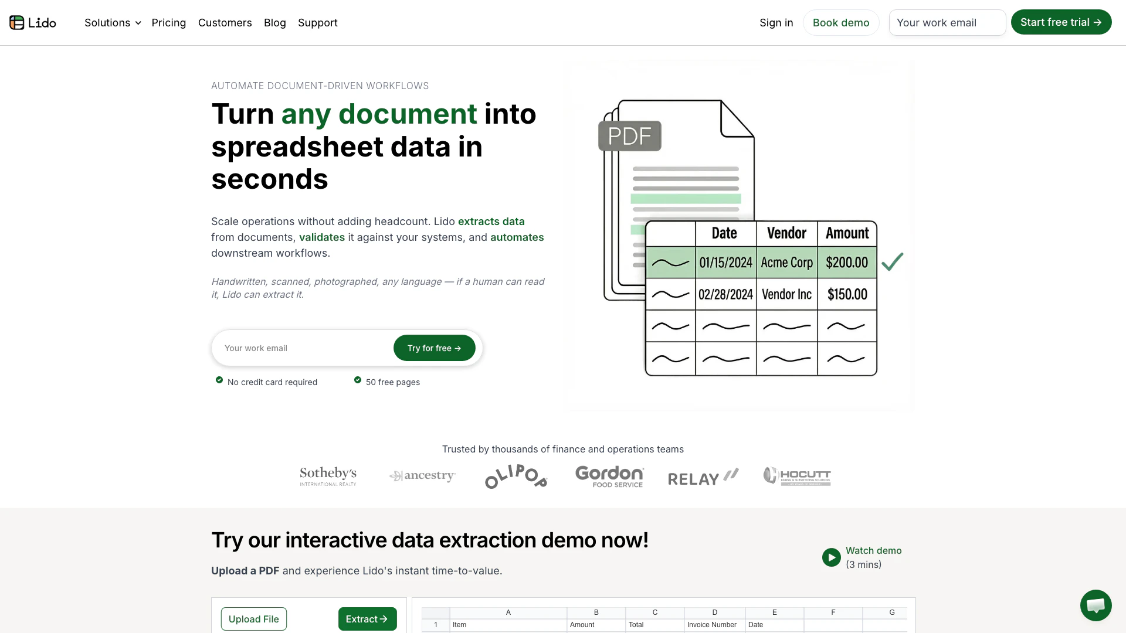
Task: Go to the Customers page
Action: pyautogui.click(x=225, y=23)
